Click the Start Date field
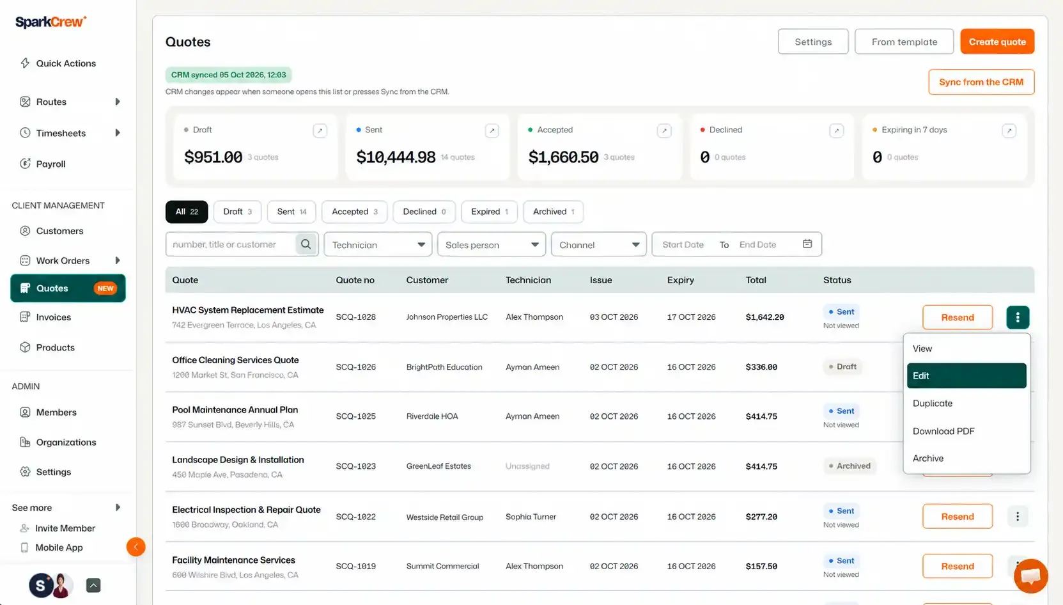The image size is (1063, 605). tap(683, 244)
